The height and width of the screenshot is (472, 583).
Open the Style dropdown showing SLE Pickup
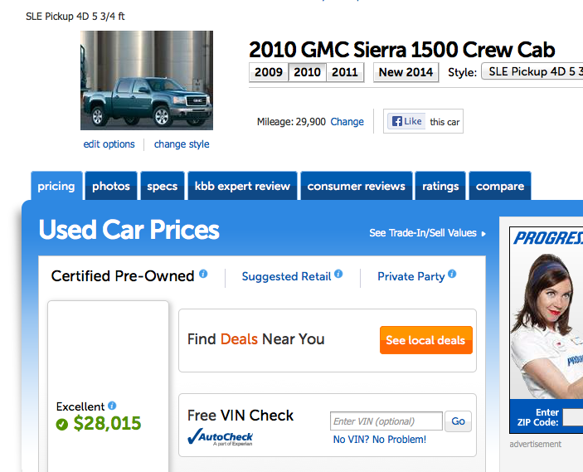click(x=532, y=71)
